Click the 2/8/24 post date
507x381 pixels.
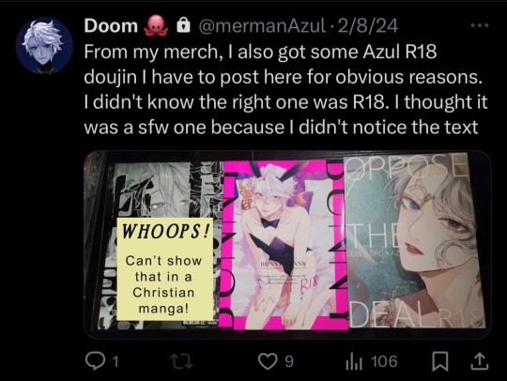[x=367, y=25]
